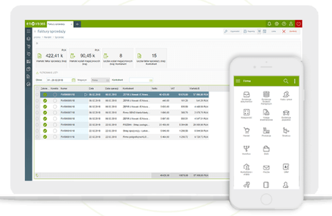The image size is (332, 216).
Task: Open three-dot overflow menu on phone
Action: tap(294, 81)
